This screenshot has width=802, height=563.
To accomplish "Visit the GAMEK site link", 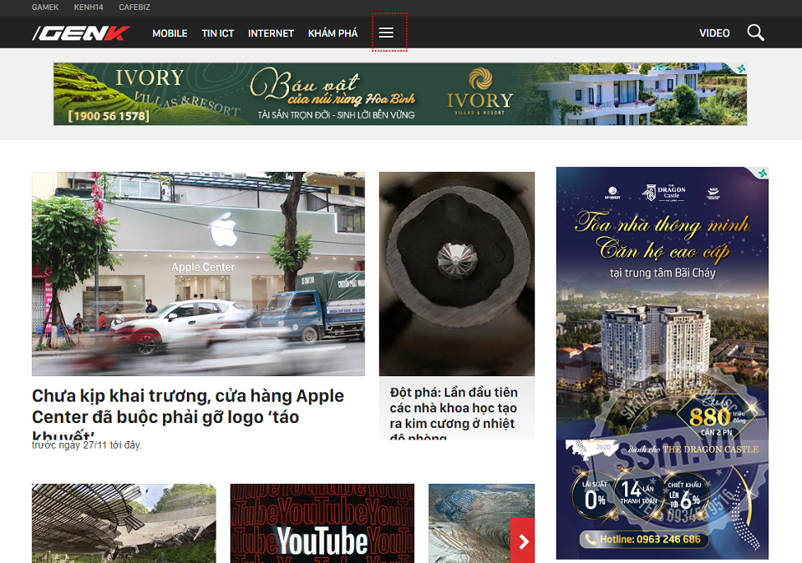I will pos(45,8).
